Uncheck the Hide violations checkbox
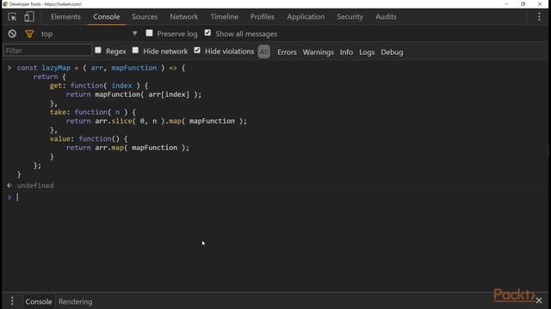Screen dimensions: 551x309 (x=197, y=50)
